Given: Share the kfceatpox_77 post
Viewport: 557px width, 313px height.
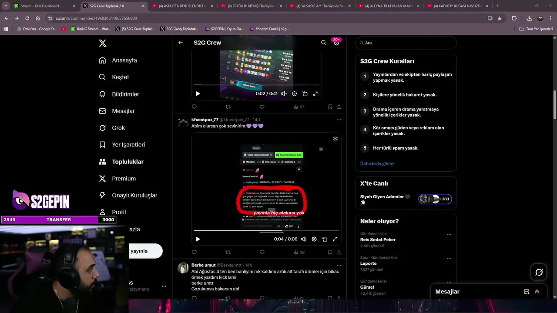Looking at the screenshot, I should tap(339, 252).
